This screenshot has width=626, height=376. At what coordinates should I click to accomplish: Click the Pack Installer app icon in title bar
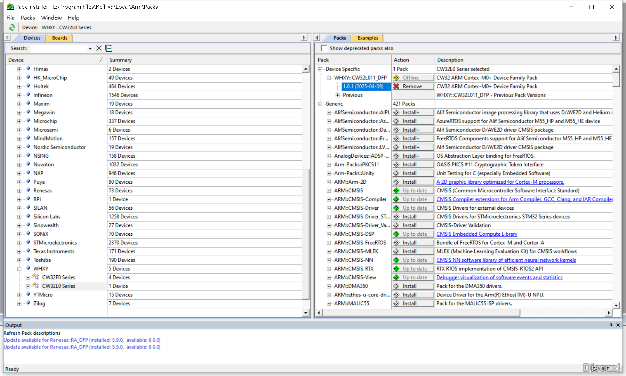(x=10, y=7)
